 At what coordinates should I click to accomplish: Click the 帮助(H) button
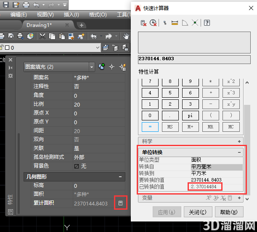pos(229,212)
